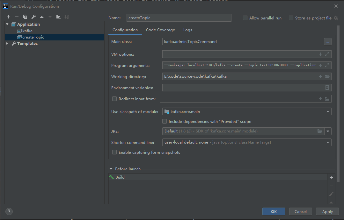Browse for working directory folder
Viewport: 344px width, 220px height.
327,76
